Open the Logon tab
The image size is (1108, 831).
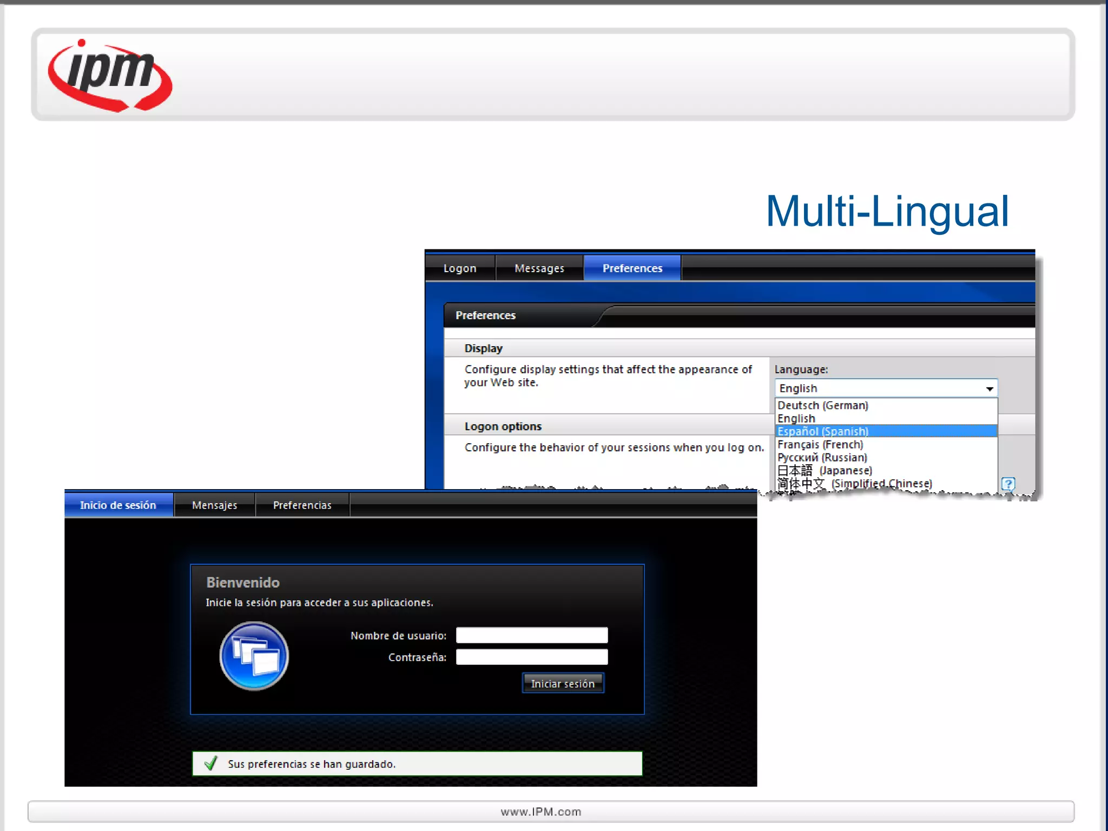pyautogui.click(x=460, y=268)
